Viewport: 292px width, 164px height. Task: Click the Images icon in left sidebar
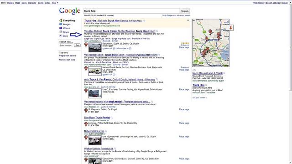click(x=61, y=24)
